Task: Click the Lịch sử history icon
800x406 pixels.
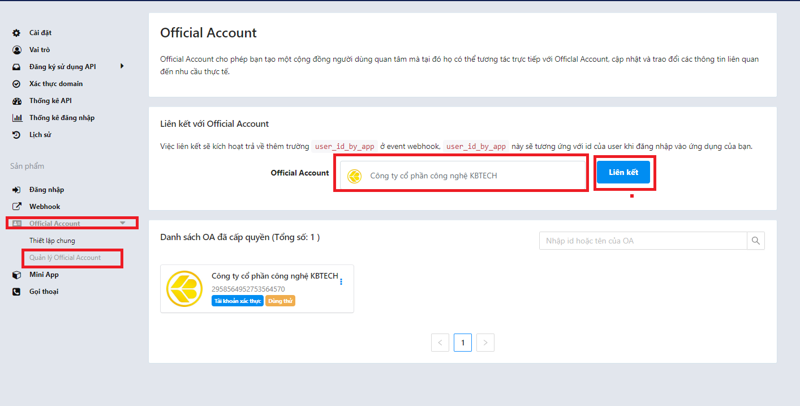Action: 16,135
